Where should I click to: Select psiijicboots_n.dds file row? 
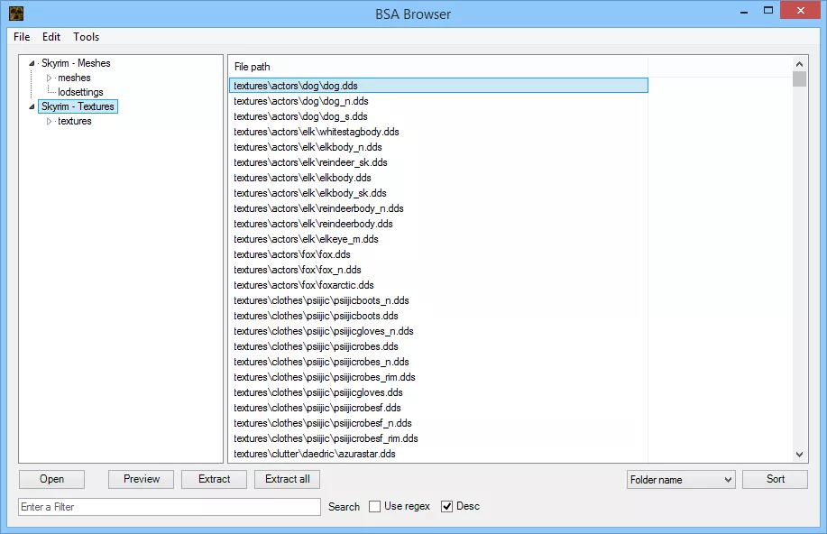438,299
